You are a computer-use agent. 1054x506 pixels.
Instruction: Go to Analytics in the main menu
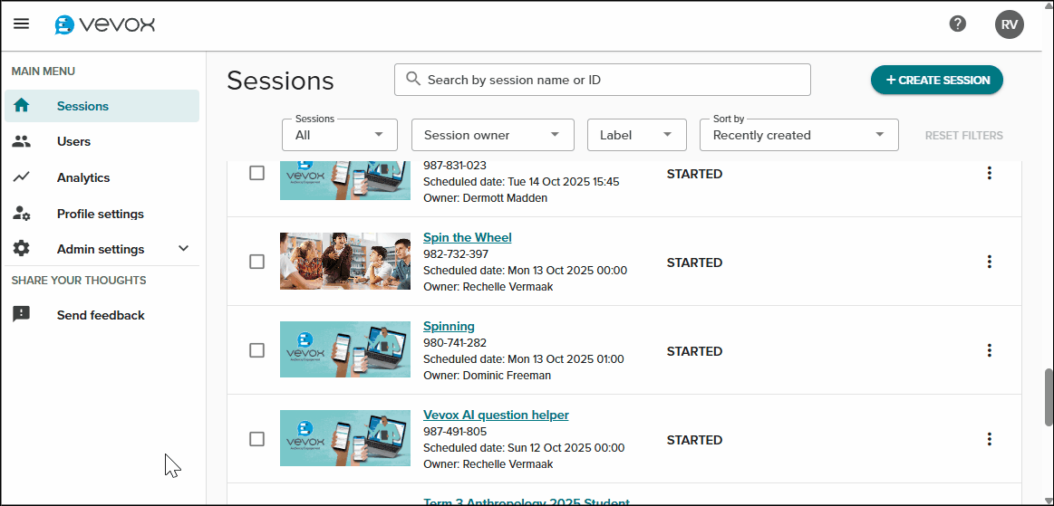pyautogui.click(x=82, y=177)
